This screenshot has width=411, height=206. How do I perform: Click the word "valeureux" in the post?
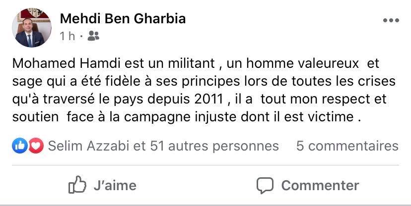coord(332,63)
